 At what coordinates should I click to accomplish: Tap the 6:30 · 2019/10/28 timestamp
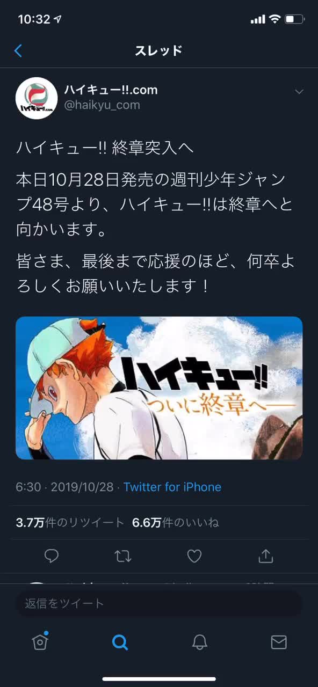pyautogui.click(x=64, y=487)
